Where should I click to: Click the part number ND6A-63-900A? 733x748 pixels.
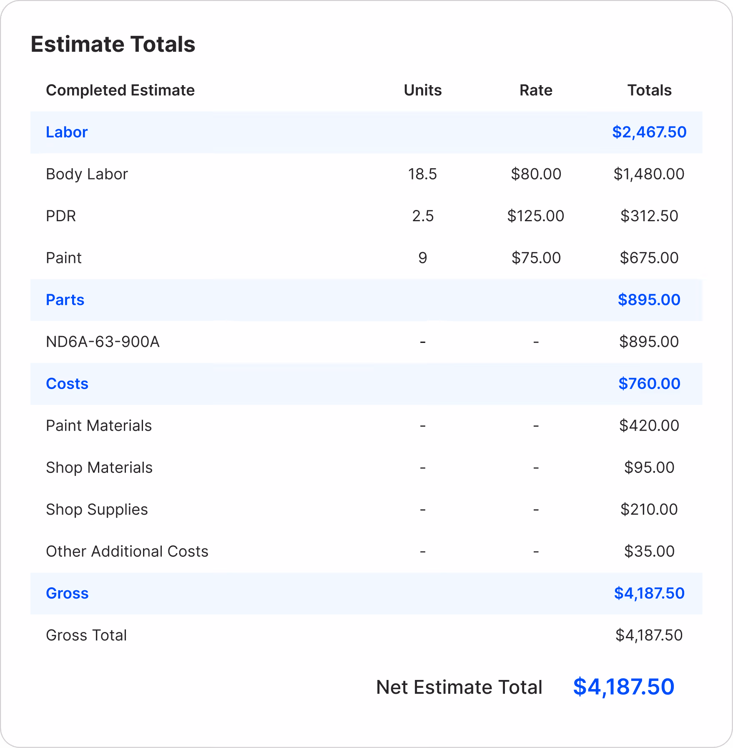tap(103, 342)
